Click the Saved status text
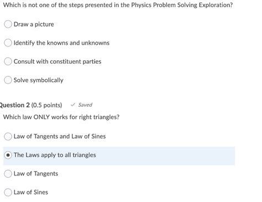262x202 pixels. (85, 105)
